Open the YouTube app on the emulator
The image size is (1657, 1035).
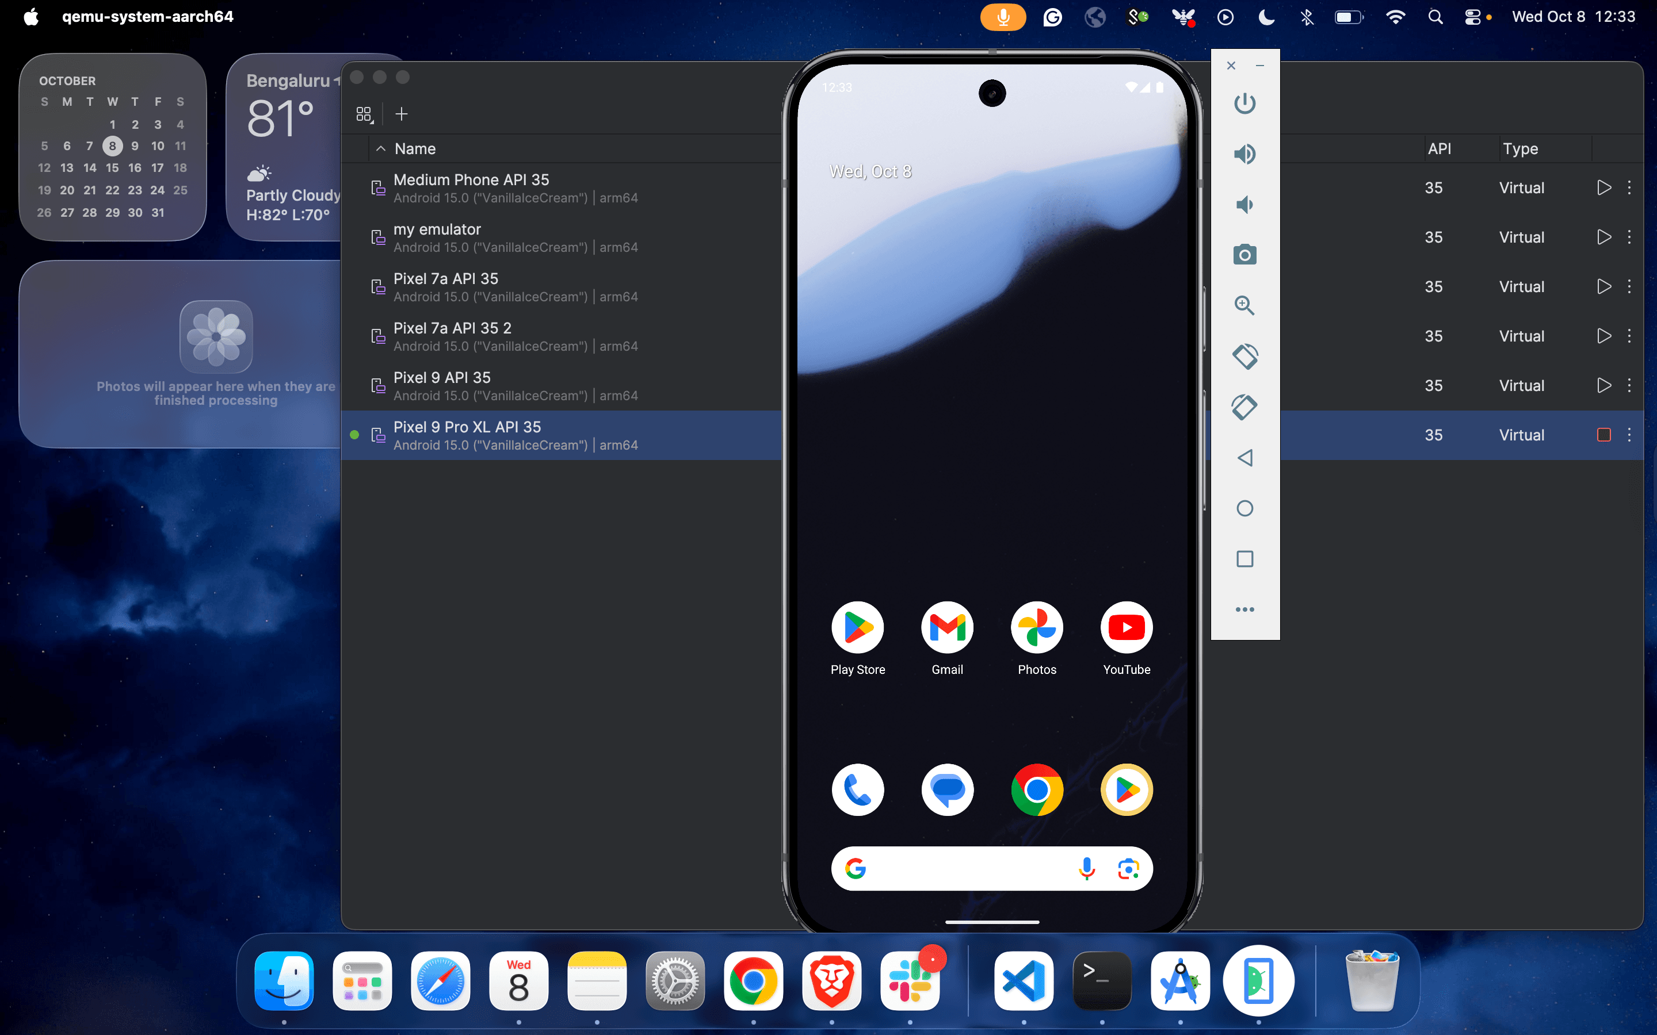pyautogui.click(x=1127, y=628)
